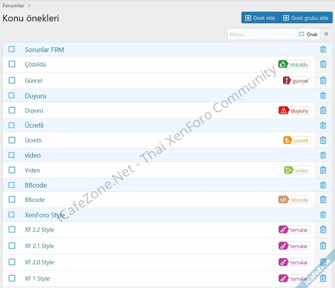Delete the Video prefix with trash icon
335x288 pixels.
[323, 170]
